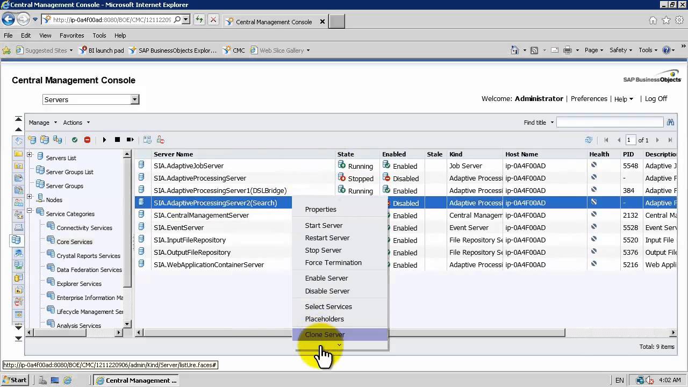688x387 pixels.
Task: Click the Refresh icon left of pager
Action: pyautogui.click(x=589, y=140)
